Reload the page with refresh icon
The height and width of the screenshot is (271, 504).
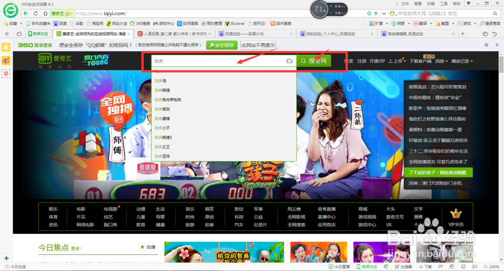pos(36,14)
